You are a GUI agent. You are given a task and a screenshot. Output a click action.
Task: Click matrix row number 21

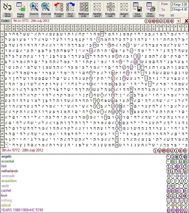[2, 145]
